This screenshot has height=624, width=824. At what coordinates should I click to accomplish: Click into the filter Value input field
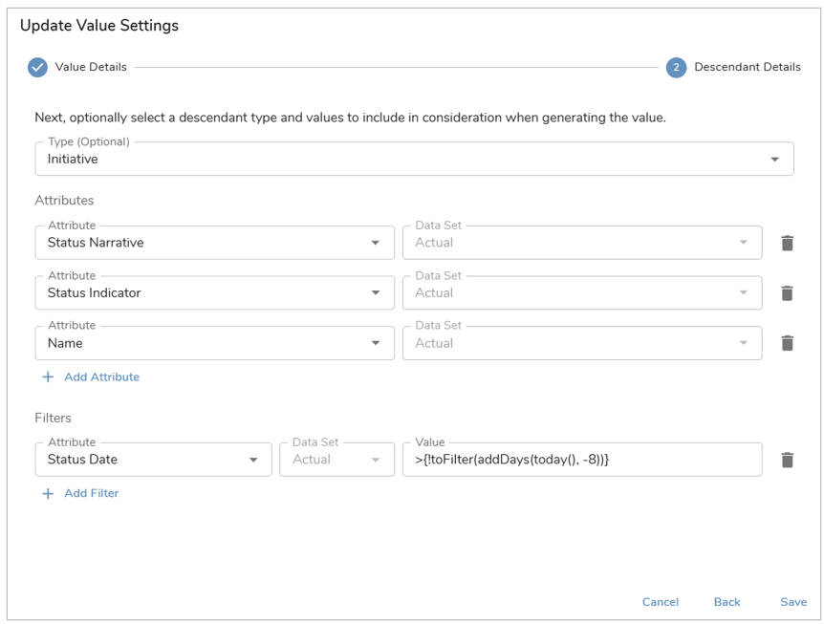tap(582, 460)
